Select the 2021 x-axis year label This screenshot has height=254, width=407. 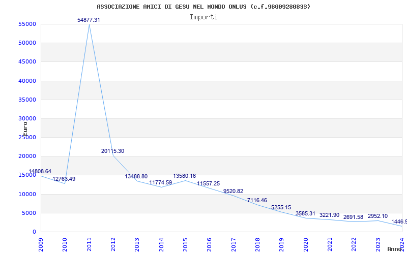click(x=330, y=245)
